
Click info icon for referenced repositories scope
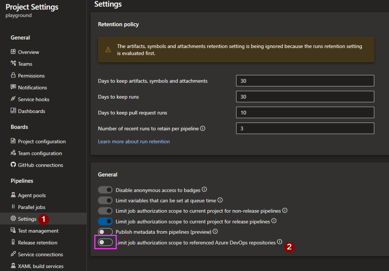pos(280,242)
